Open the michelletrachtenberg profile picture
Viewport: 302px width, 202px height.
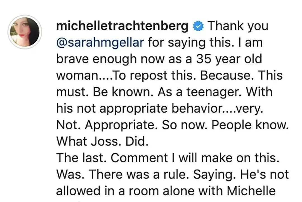(x=25, y=32)
